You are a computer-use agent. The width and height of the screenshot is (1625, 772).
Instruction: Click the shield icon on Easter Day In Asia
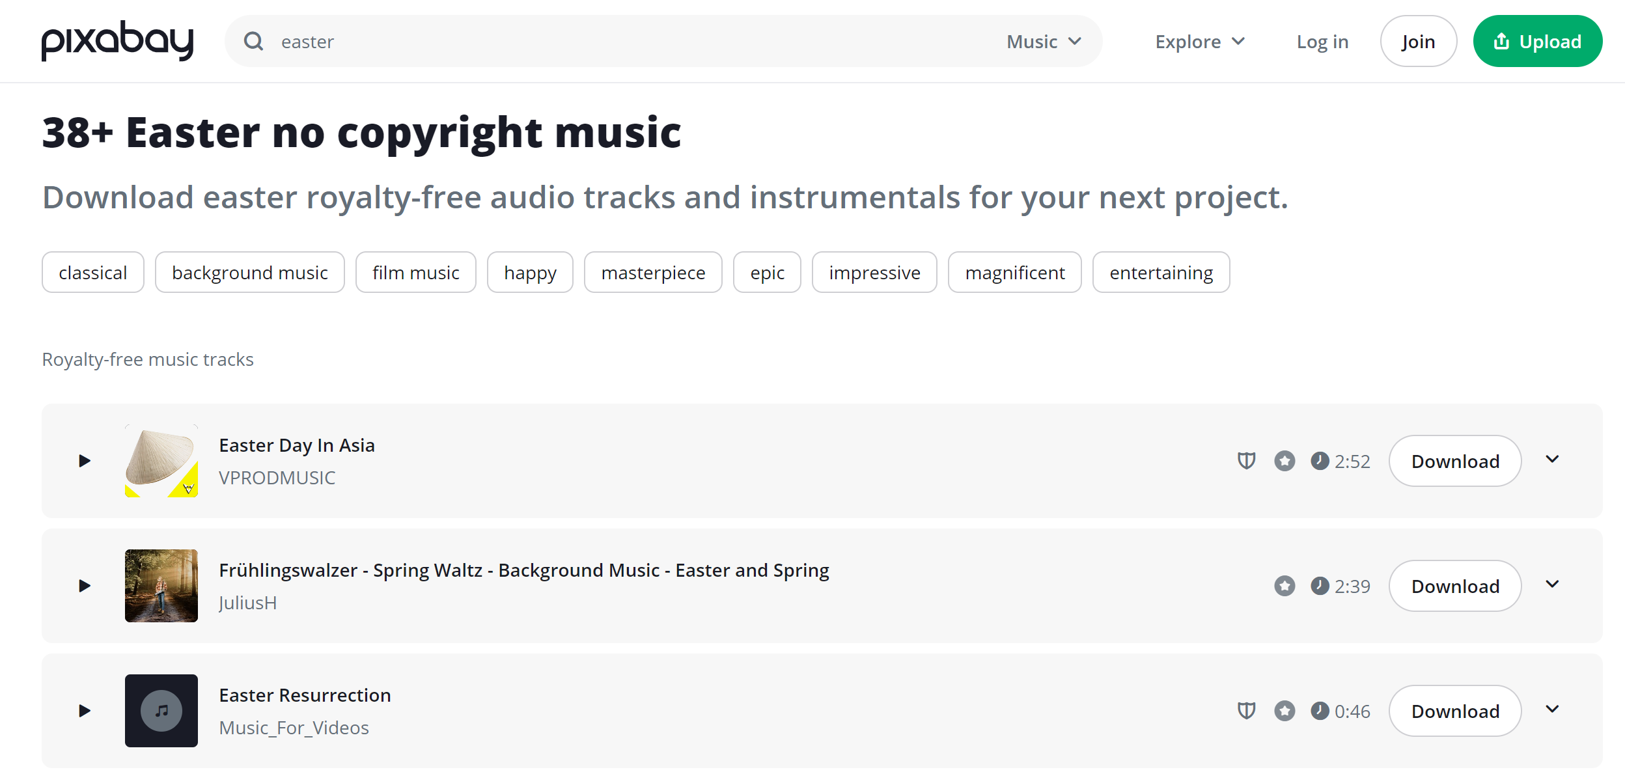tap(1246, 461)
